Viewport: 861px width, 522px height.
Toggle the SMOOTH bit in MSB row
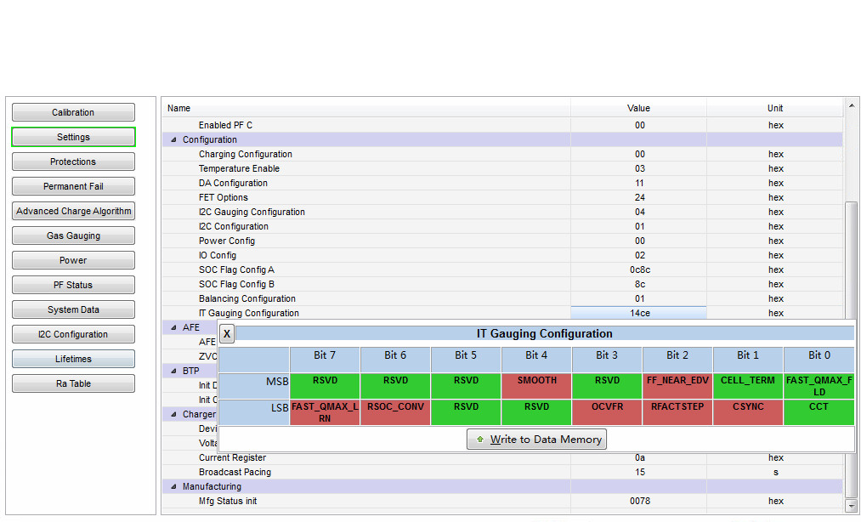(536, 386)
